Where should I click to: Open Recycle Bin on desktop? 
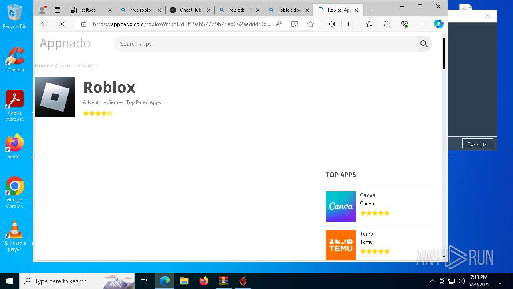pos(15,16)
